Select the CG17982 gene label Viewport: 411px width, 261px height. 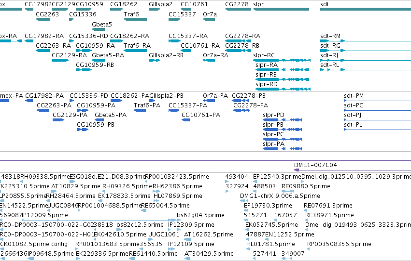point(38,4)
